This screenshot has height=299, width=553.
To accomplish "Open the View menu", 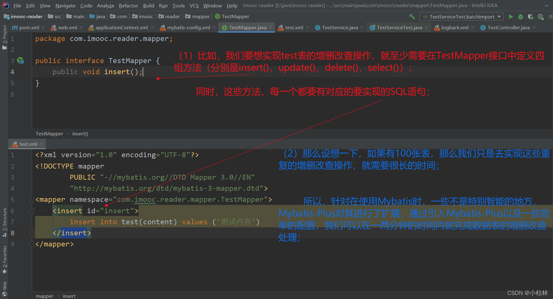I will [45, 6].
